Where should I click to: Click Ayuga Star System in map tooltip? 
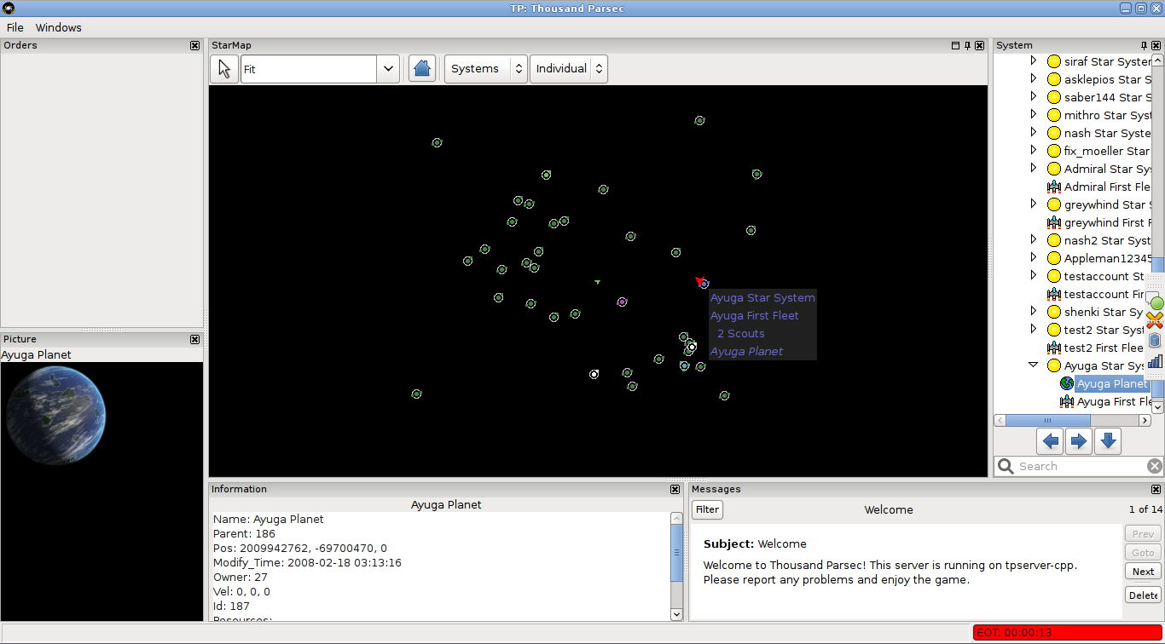762,297
